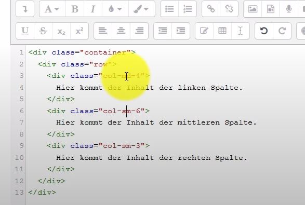The width and height of the screenshot is (305, 205).
Task: Insert an unordered bullet list
Action: [169, 9]
